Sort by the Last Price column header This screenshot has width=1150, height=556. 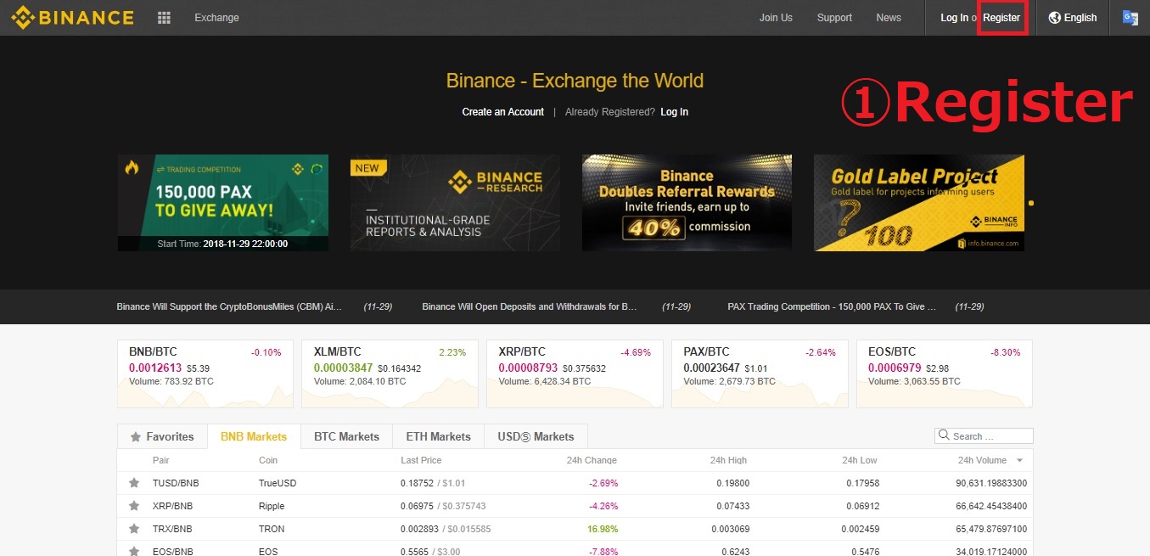coord(421,460)
